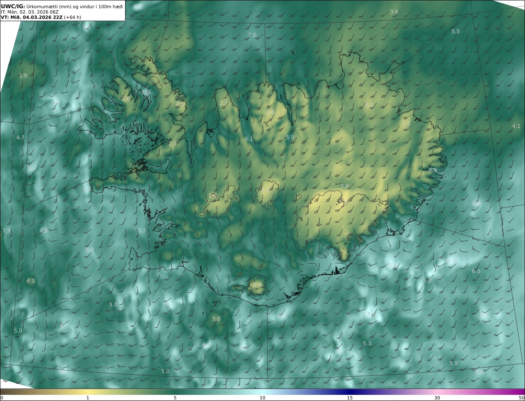Image resolution: width=525 pixels, height=401 pixels.
Task: Click the 4.0 value label
Action: 30,281
